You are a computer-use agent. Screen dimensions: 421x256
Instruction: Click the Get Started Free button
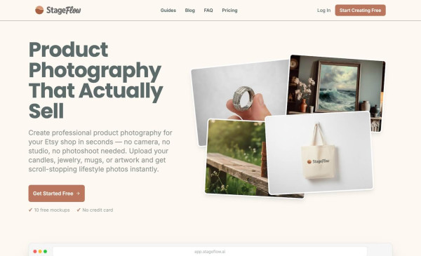click(57, 193)
